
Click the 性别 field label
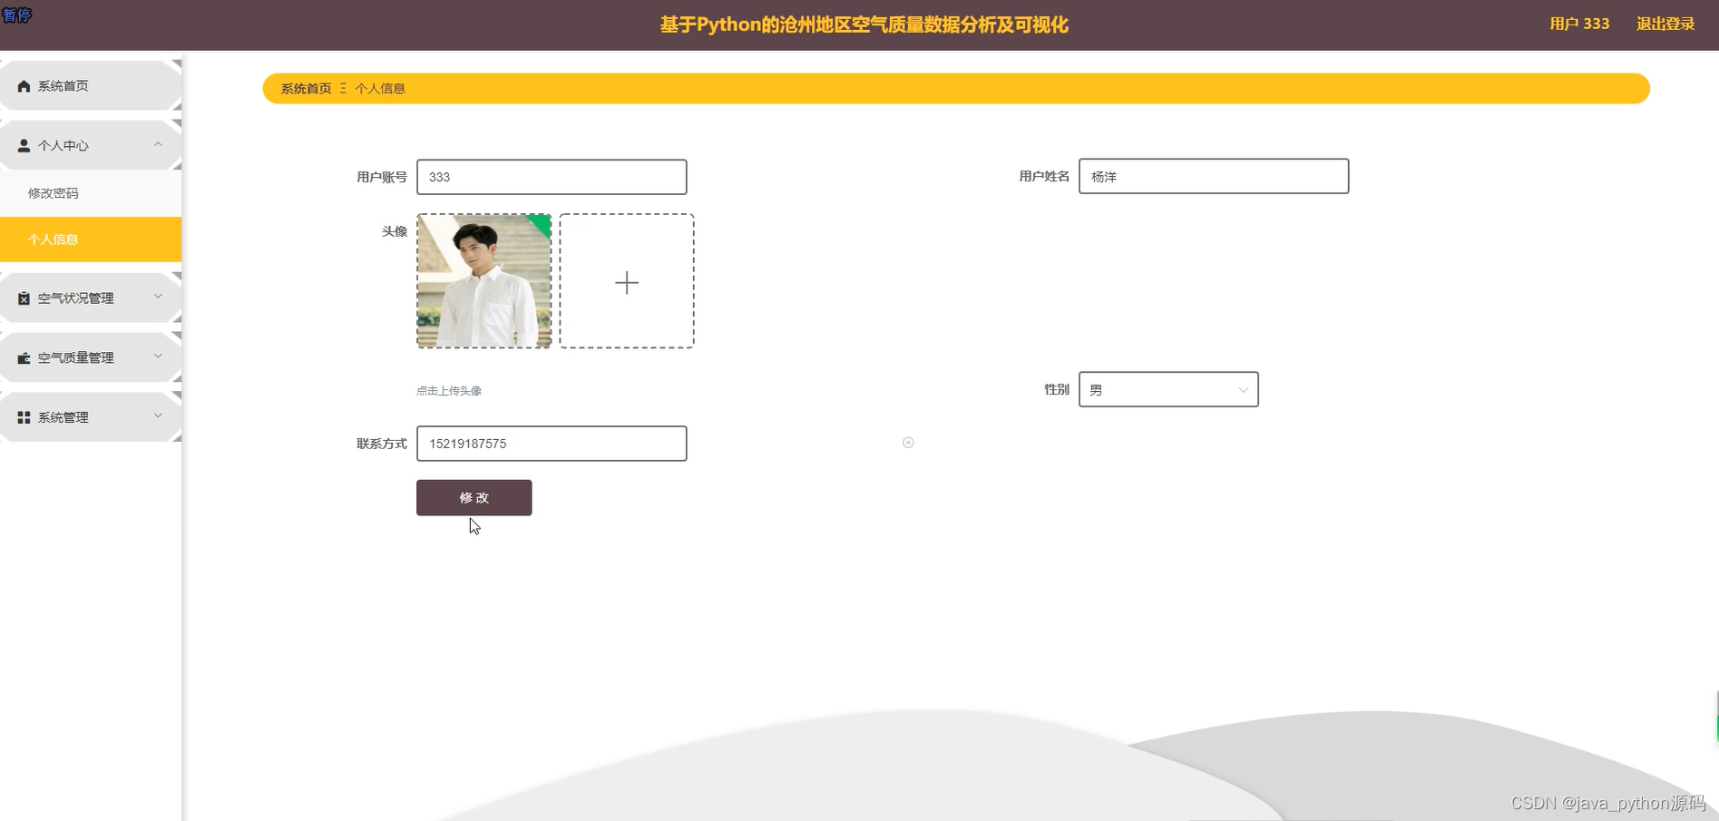coord(1057,389)
